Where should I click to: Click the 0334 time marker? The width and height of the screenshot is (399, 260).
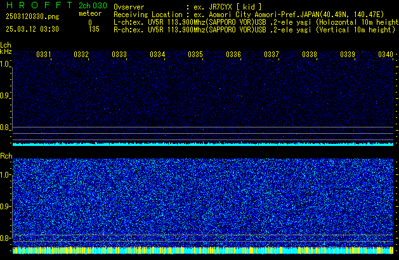[x=157, y=55]
